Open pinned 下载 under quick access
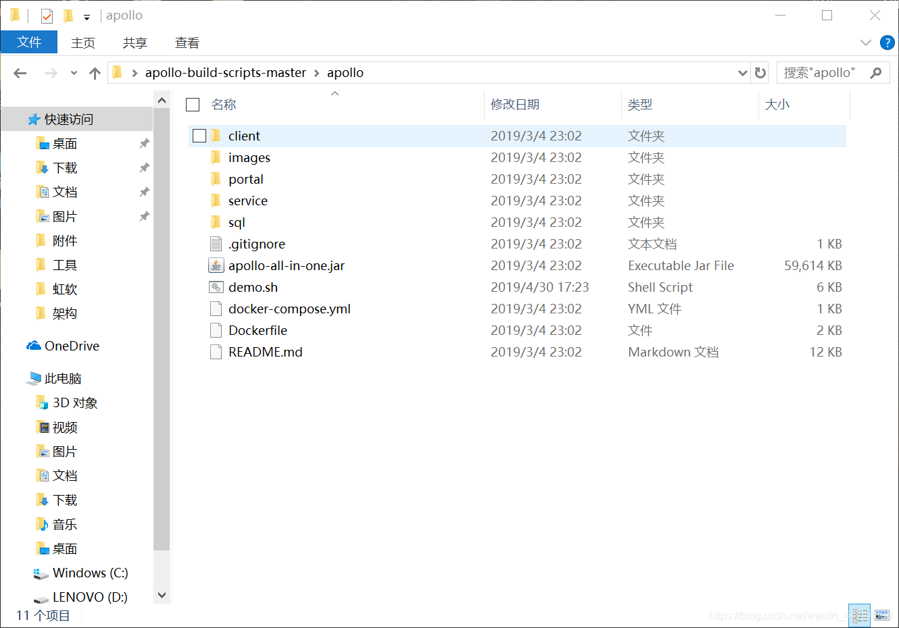The image size is (899, 628). click(x=65, y=168)
